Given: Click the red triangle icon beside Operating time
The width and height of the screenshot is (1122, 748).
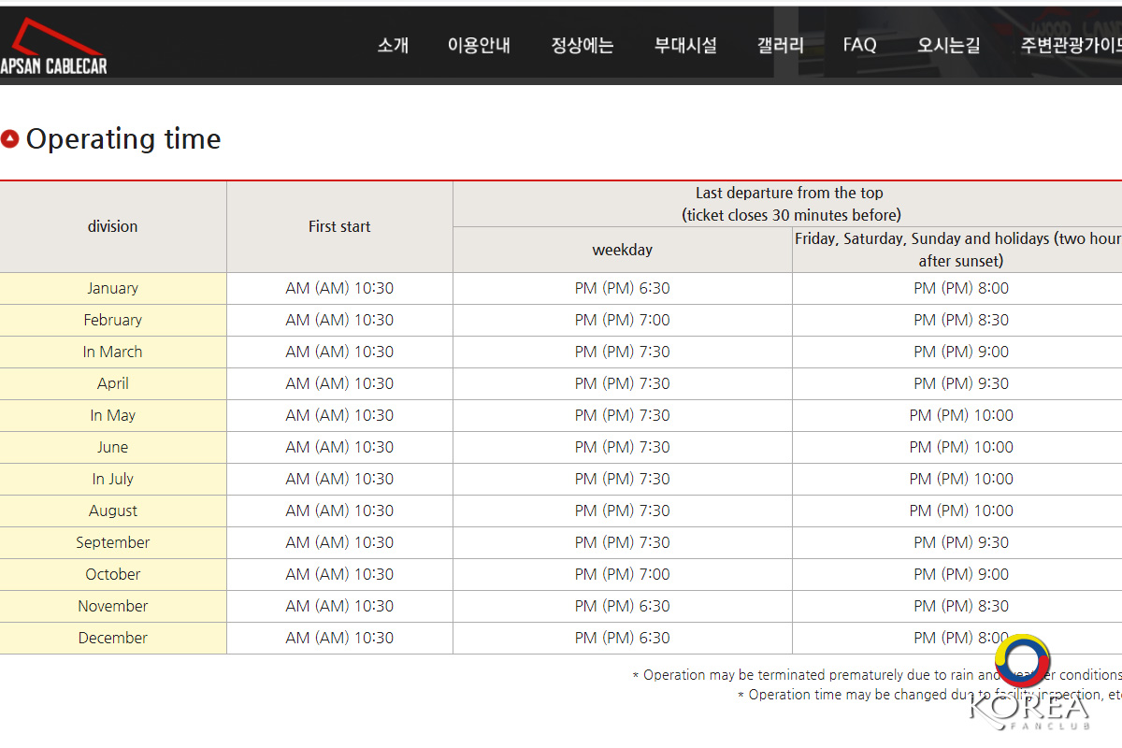Looking at the screenshot, I should pos(10,139).
